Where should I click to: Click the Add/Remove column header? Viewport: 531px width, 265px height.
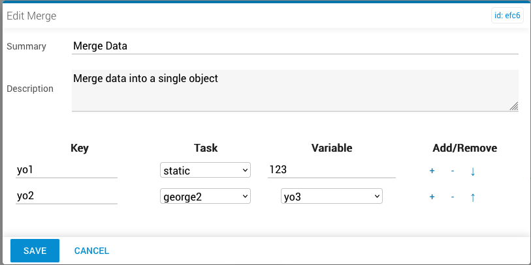point(464,148)
